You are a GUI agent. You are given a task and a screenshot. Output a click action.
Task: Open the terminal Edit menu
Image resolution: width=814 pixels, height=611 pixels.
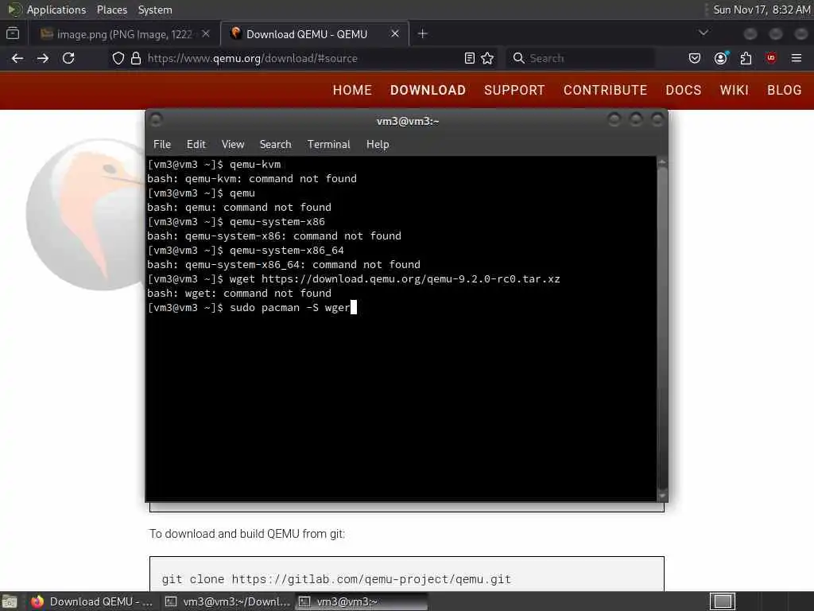(196, 145)
